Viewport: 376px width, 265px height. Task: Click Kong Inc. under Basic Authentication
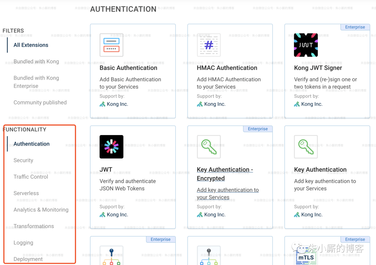coord(118,104)
